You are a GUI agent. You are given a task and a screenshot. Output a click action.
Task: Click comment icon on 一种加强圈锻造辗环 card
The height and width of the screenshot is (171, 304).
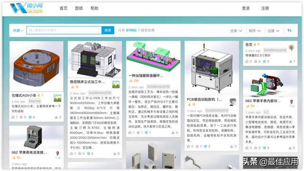(146, 133)
